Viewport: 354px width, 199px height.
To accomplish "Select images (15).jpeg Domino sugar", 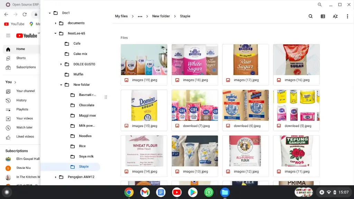I will point(144,110).
